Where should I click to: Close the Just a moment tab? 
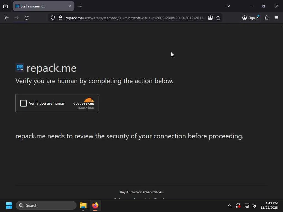(x=69, y=6)
